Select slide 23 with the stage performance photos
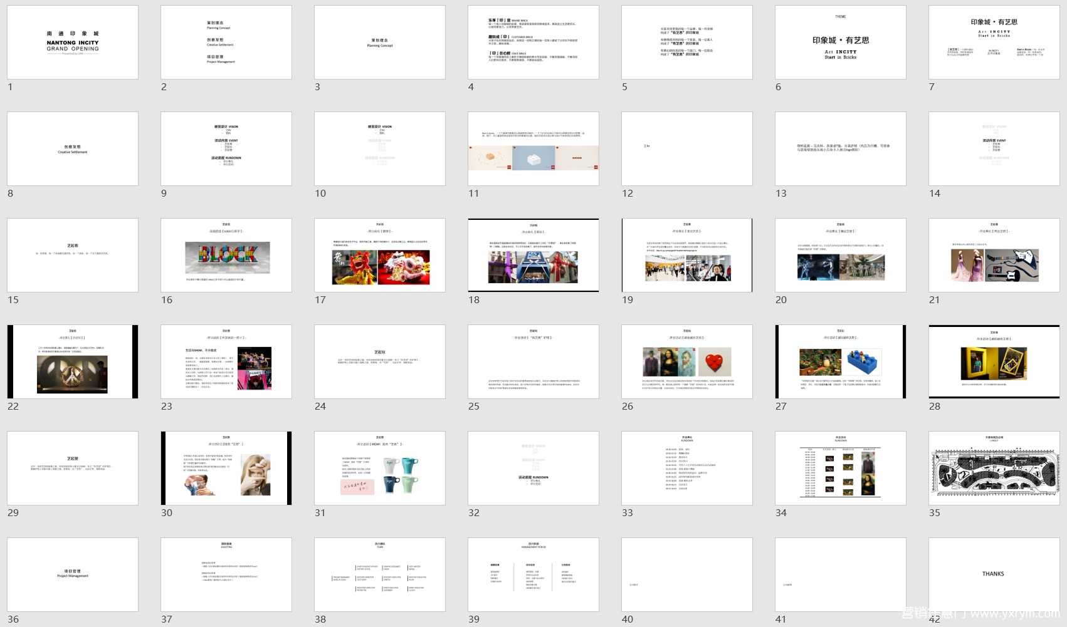Screen dimensions: 1067x627 coord(226,362)
